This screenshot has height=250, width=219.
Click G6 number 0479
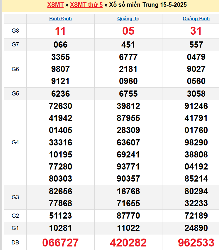pos(196,57)
